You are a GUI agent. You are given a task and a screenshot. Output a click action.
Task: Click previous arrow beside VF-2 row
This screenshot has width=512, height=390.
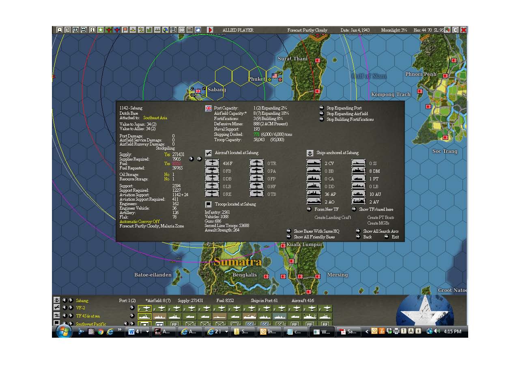tap(65, 308)
